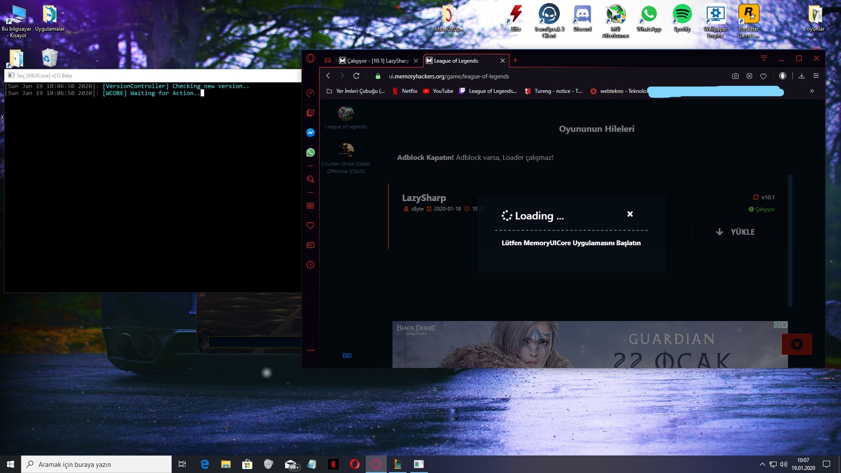
Task: Open Discord desktop shortcut
Action: (582, 18)
